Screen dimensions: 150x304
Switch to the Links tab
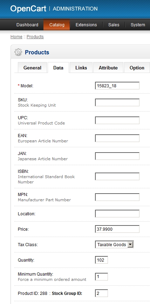(x=81, y=68)
